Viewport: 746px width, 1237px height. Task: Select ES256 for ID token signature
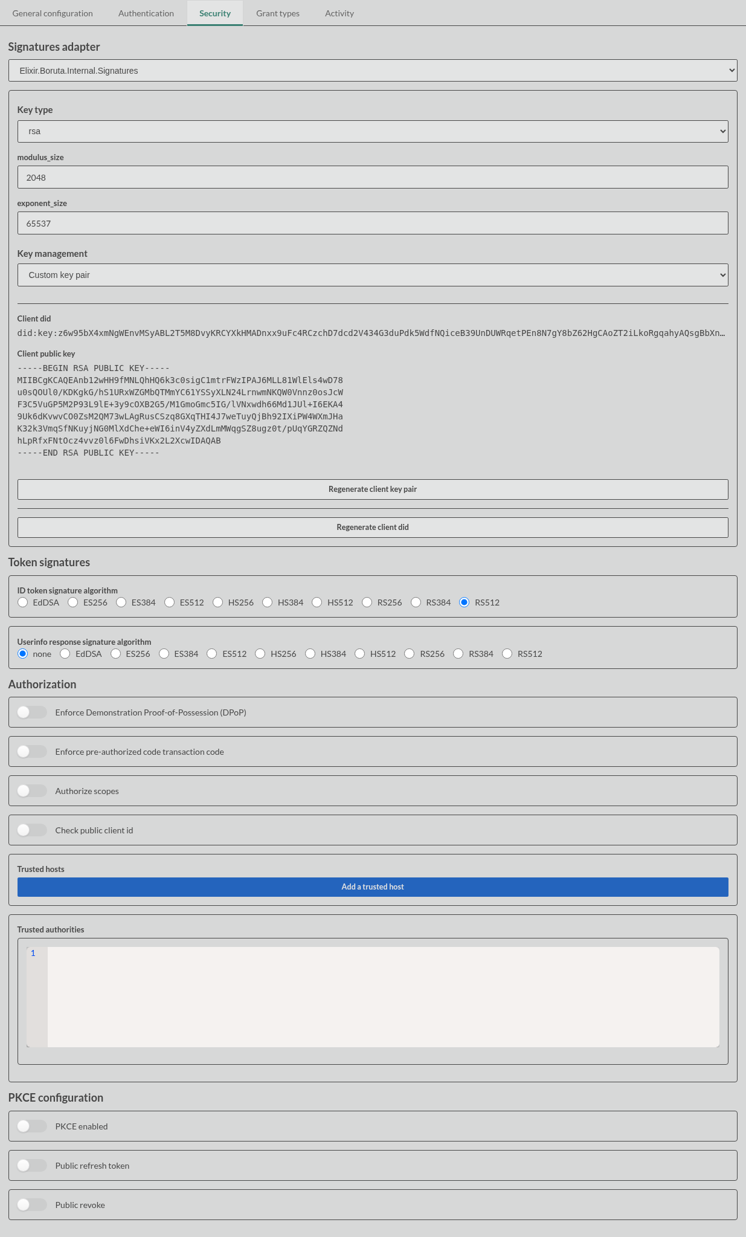[73, 602]
